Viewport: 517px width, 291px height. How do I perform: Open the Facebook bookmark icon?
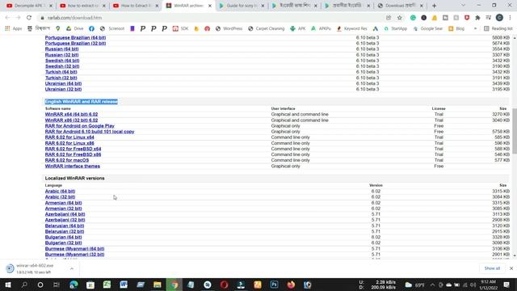click(91, 29)
